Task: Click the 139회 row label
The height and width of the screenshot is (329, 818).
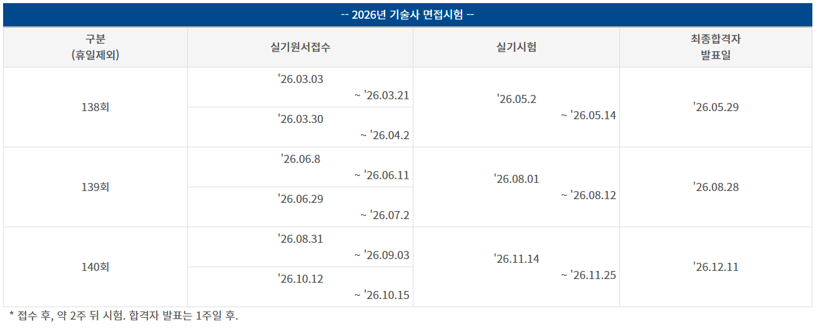Action: point(95,187)
